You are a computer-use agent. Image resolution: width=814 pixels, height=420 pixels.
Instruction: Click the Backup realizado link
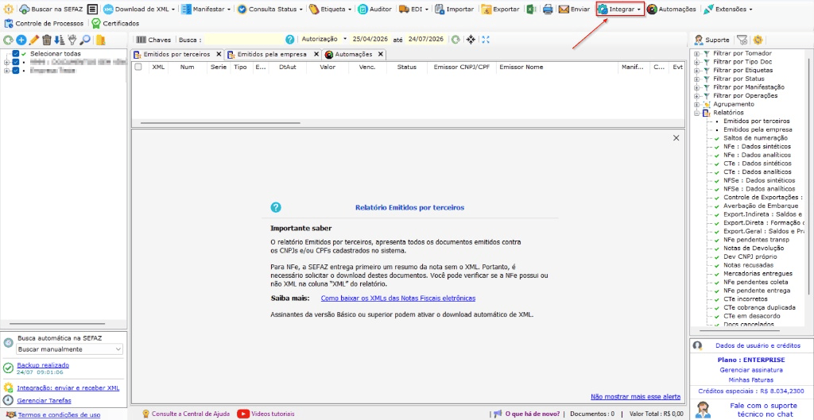43,365
